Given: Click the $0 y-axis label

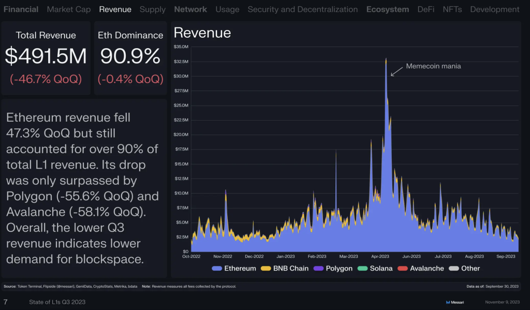Looking at the screenshot, I should pos(186,252).
